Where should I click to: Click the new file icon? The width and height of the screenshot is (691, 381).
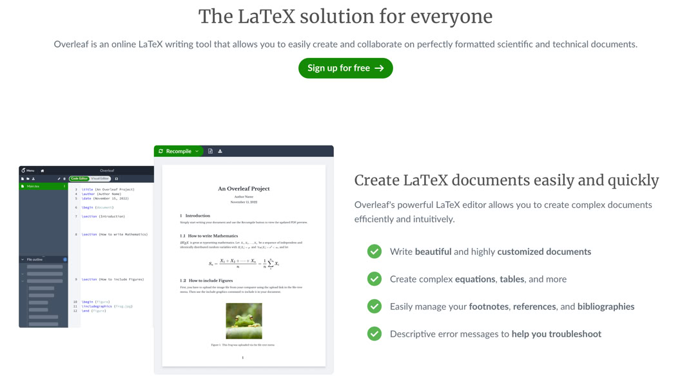(23, 179)
